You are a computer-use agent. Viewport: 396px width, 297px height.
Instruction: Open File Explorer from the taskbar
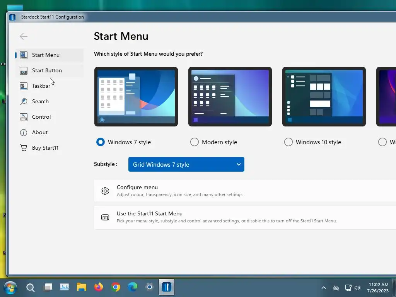click(x=82, y=287)
